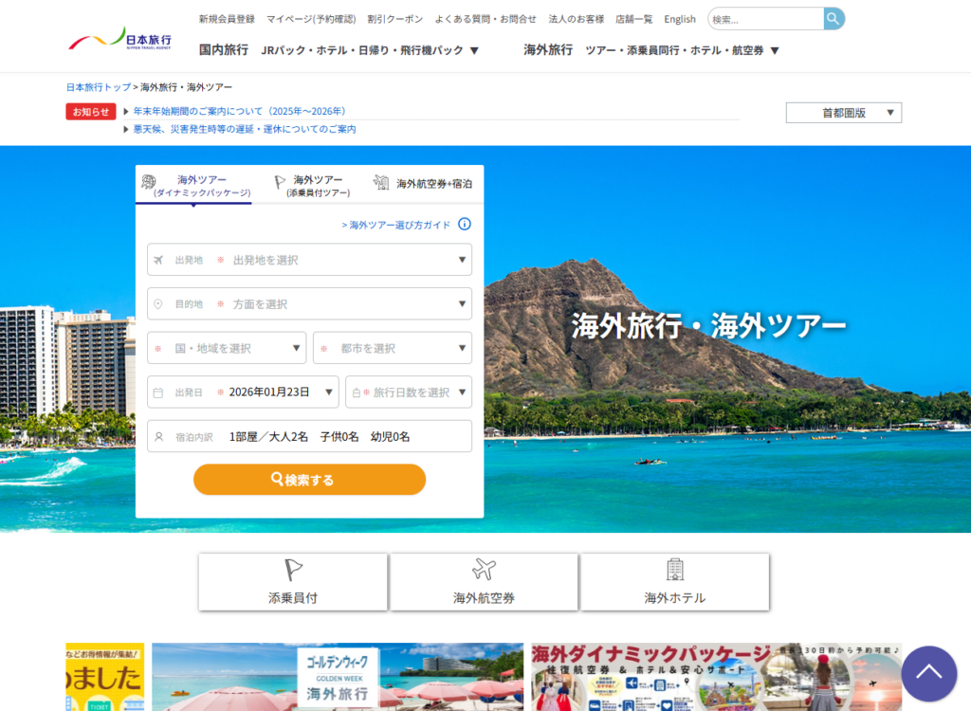Viewport: 971px width, 711px height.
Task: Click the calendar icon beside 出発日
Action: tap(158, 392)
